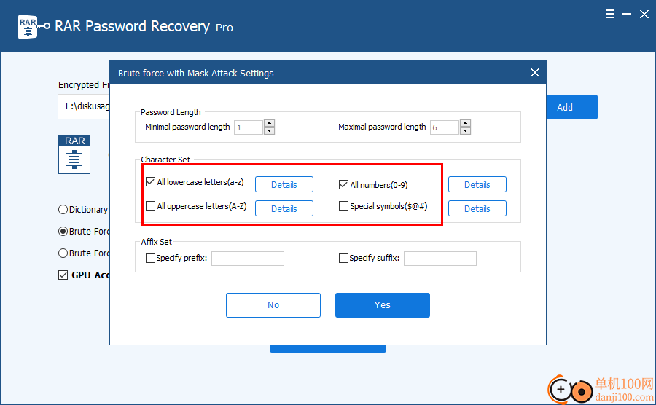656x405 pixels.
Task: Enable Special symbols($@#) checkbox
Action: (343, 205)
